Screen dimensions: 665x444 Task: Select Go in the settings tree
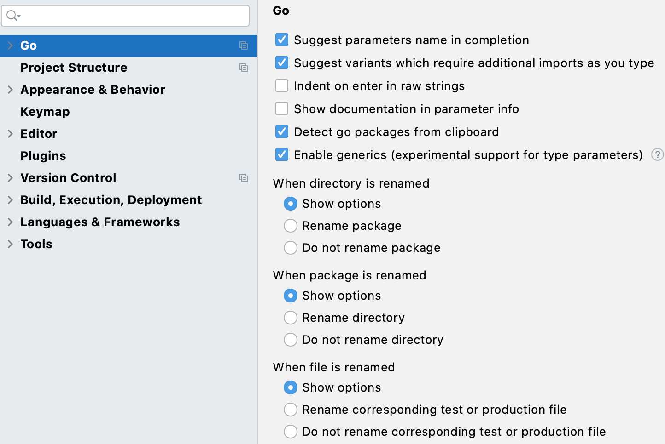click(128, 46)
